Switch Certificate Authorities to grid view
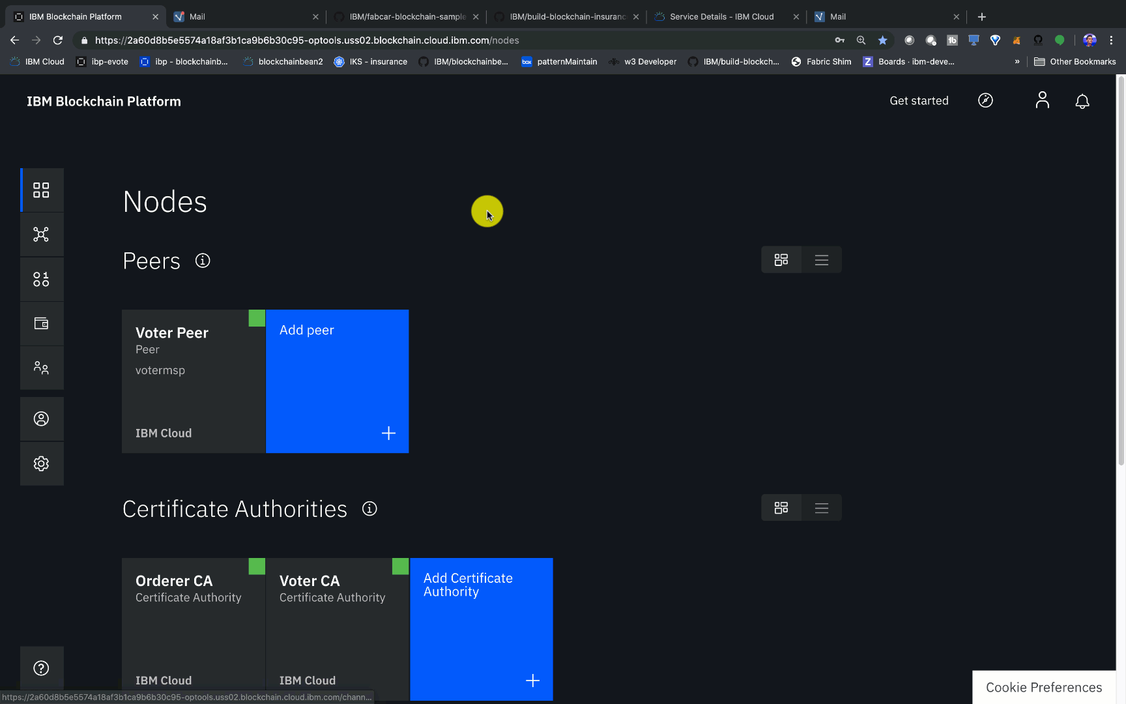1126x704 pixels. click(x=781, y=507)
